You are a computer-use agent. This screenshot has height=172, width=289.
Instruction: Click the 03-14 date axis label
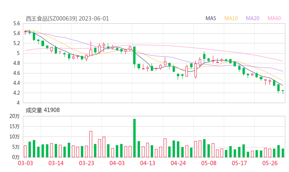(56, 163)
